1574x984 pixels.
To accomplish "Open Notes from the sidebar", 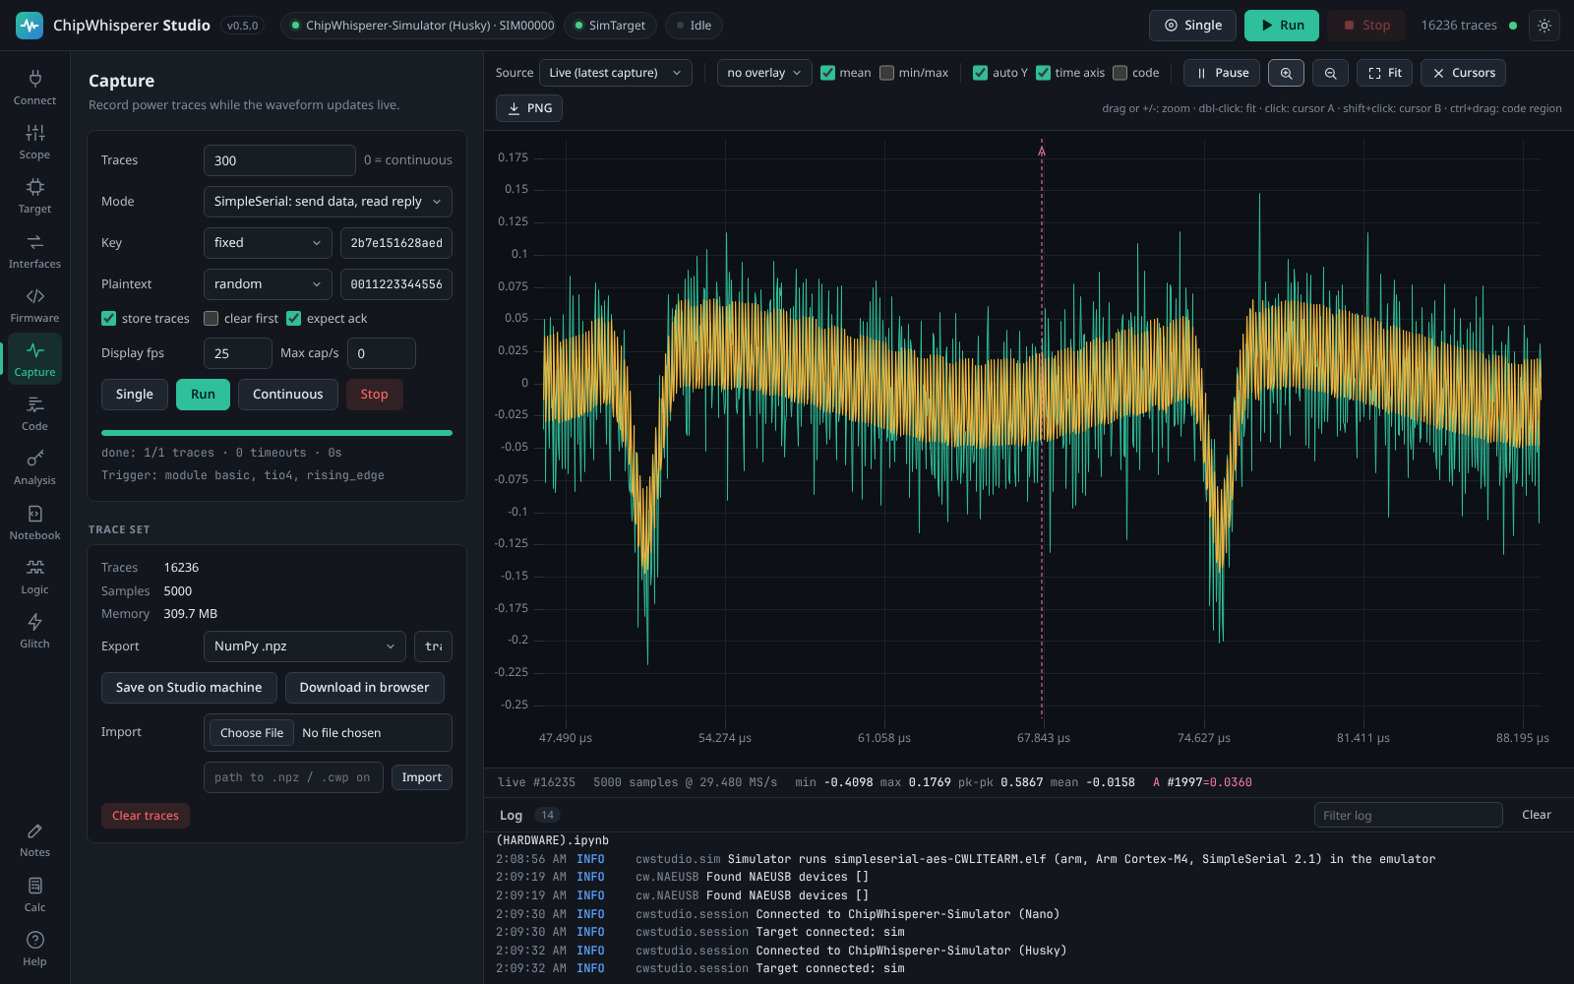I will point(34,839).
